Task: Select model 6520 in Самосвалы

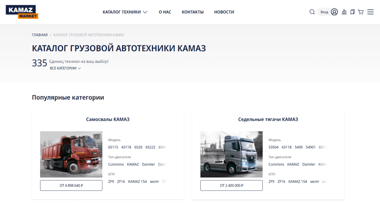Action: pyautogui.click(x=138, y=147)
